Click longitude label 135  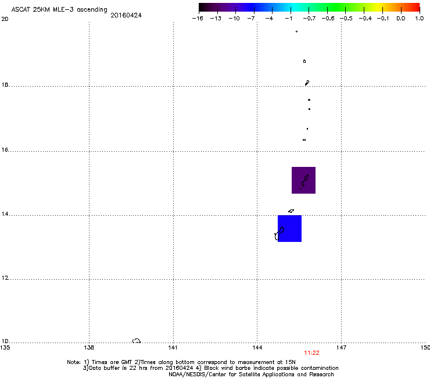point(5,348)
